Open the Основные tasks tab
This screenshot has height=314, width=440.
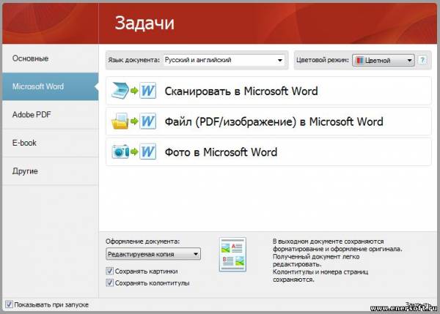click(x=51, y=59)
